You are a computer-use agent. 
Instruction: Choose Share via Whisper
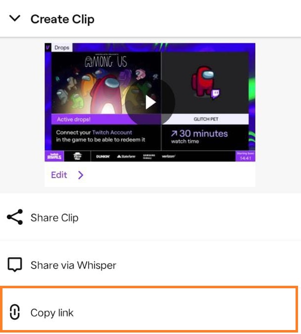coord(151,265)
